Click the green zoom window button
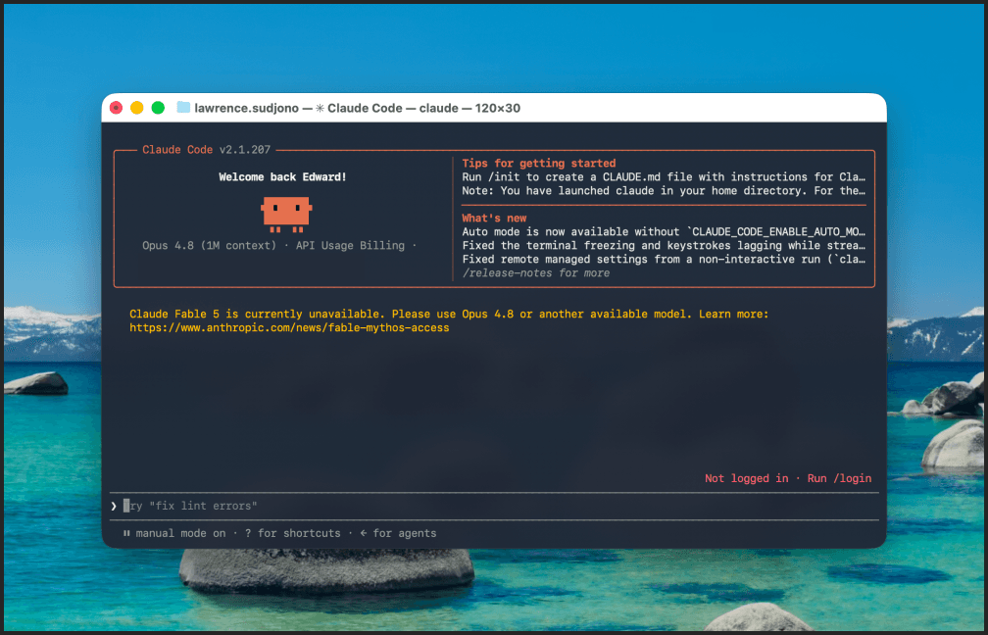 (x=158, y=108)
